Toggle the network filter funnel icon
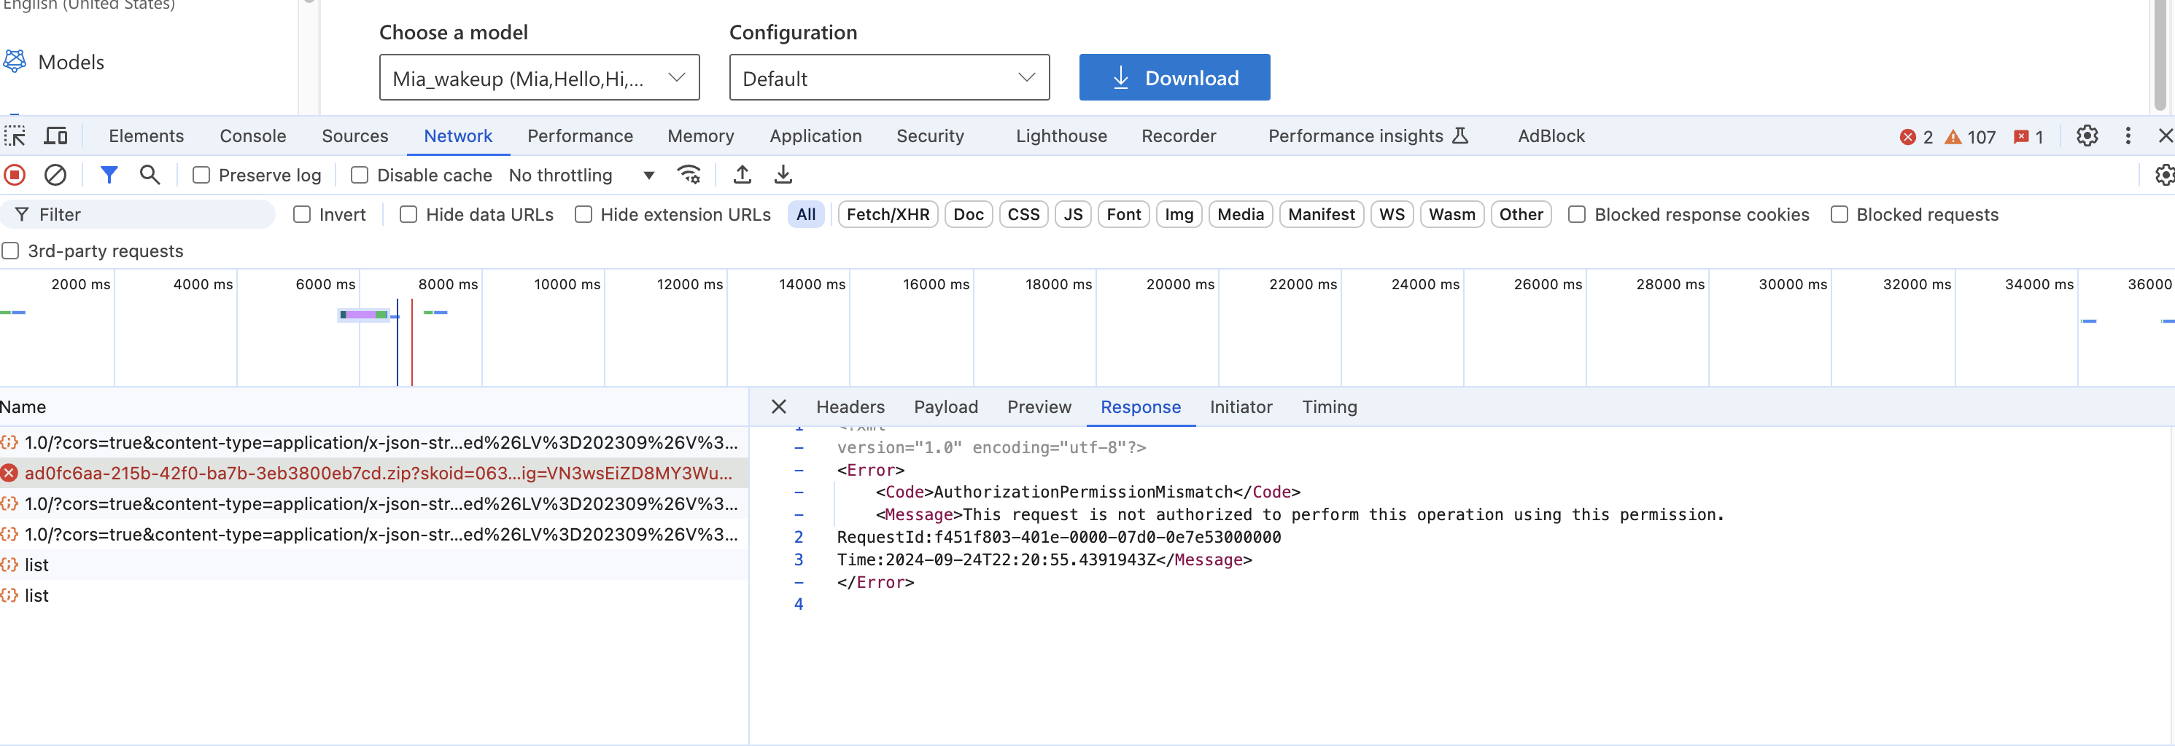Image resolution: width=2175 pixels, height=746 pixels. click(x=109, y=175)
